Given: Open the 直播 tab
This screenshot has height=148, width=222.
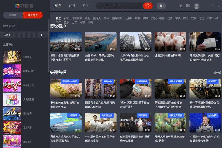Looking at the screenshot, I should [x=72, y=6].
